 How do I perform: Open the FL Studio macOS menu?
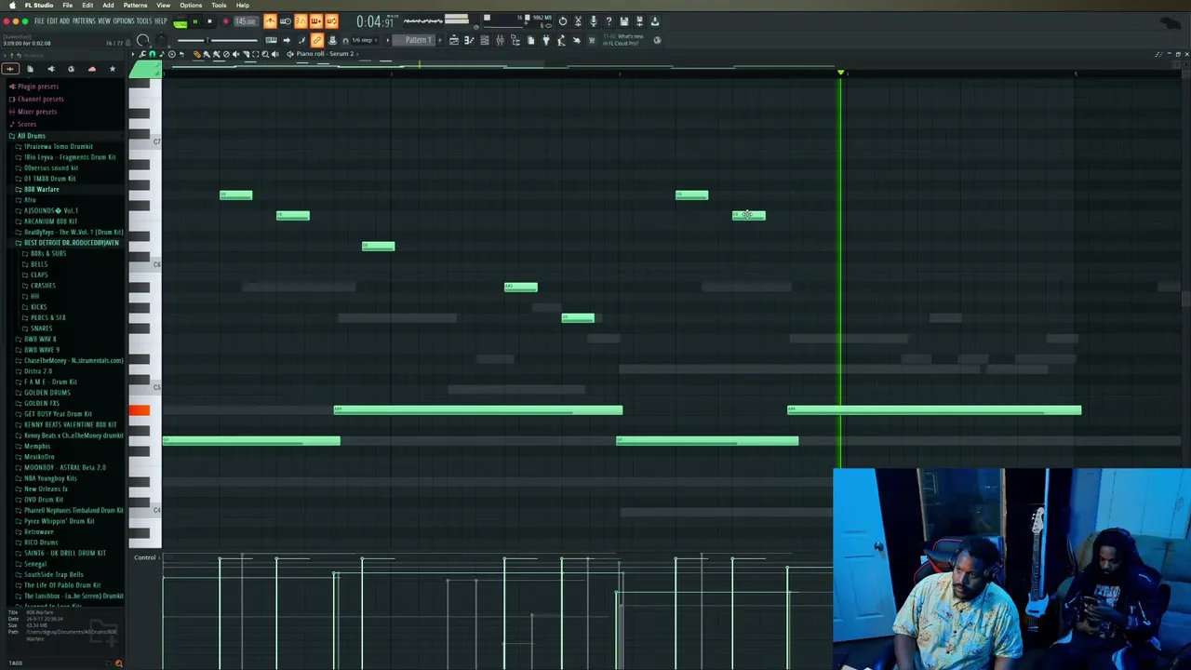39,5
